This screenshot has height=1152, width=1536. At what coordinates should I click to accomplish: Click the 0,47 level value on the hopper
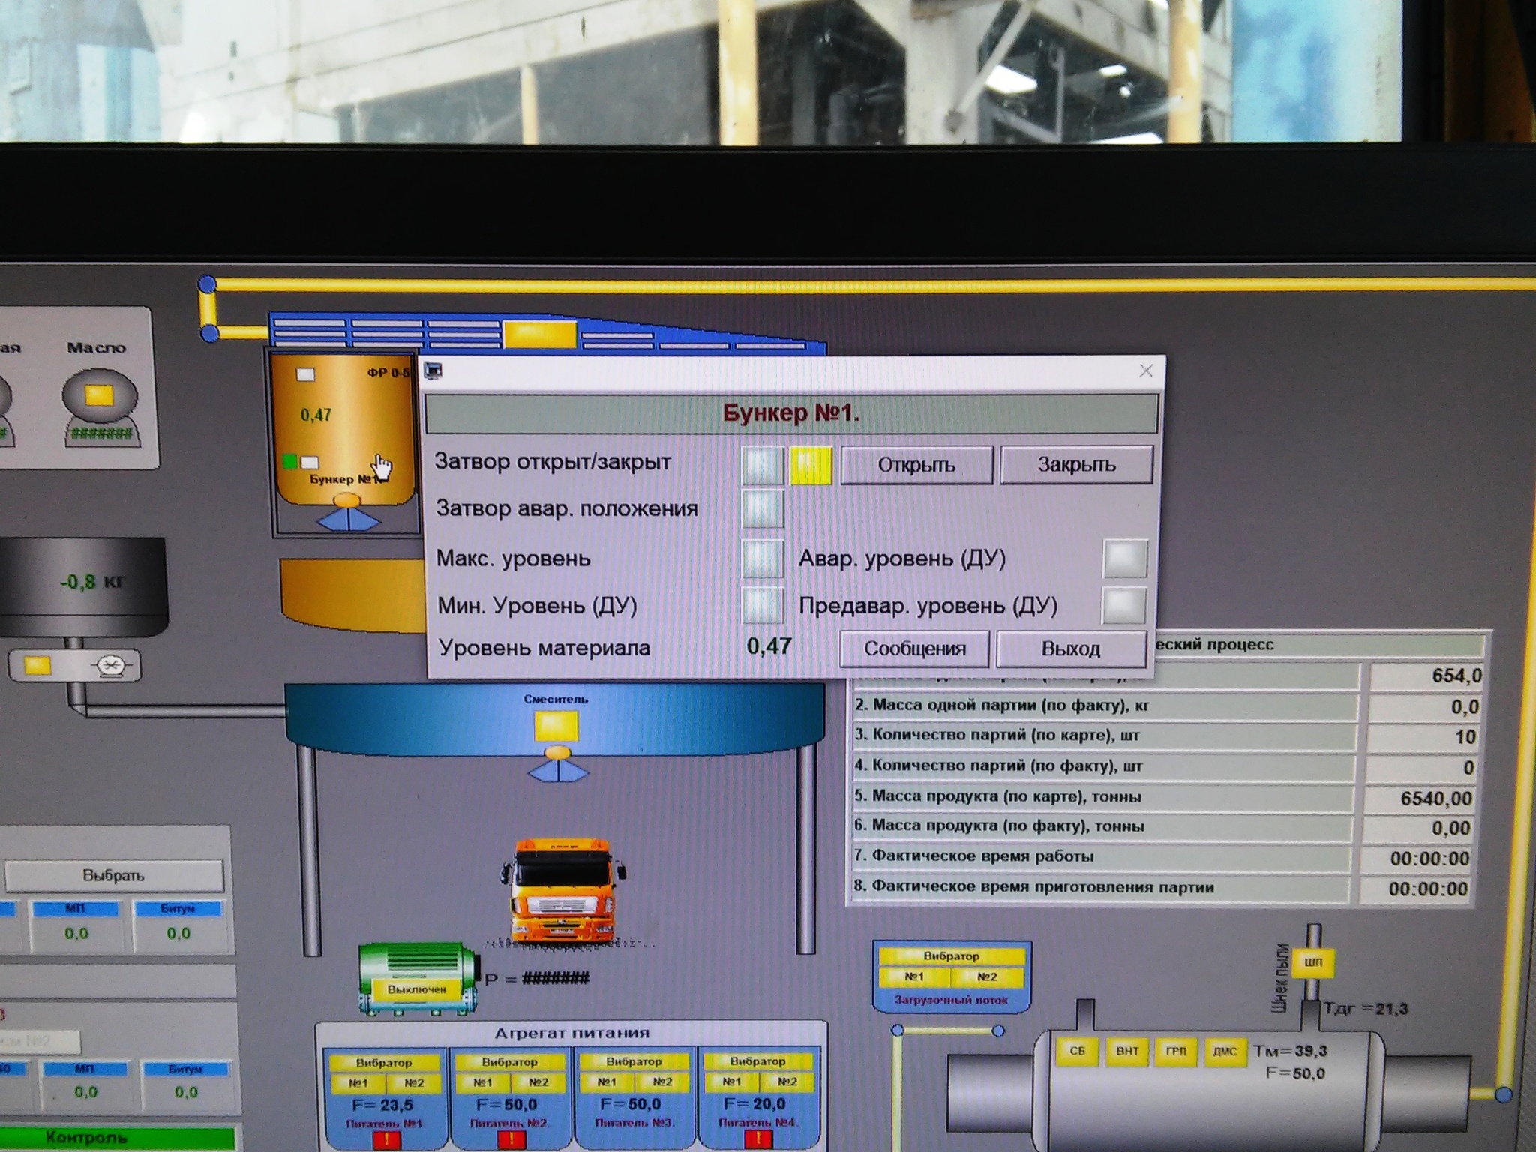pyautogui.click(x=316, y=415)
